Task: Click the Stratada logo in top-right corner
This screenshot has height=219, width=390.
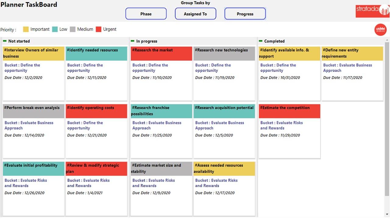Action: [372, 11]
